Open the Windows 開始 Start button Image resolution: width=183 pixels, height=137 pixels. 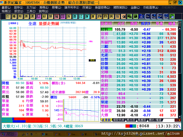(x=9, y=134)
